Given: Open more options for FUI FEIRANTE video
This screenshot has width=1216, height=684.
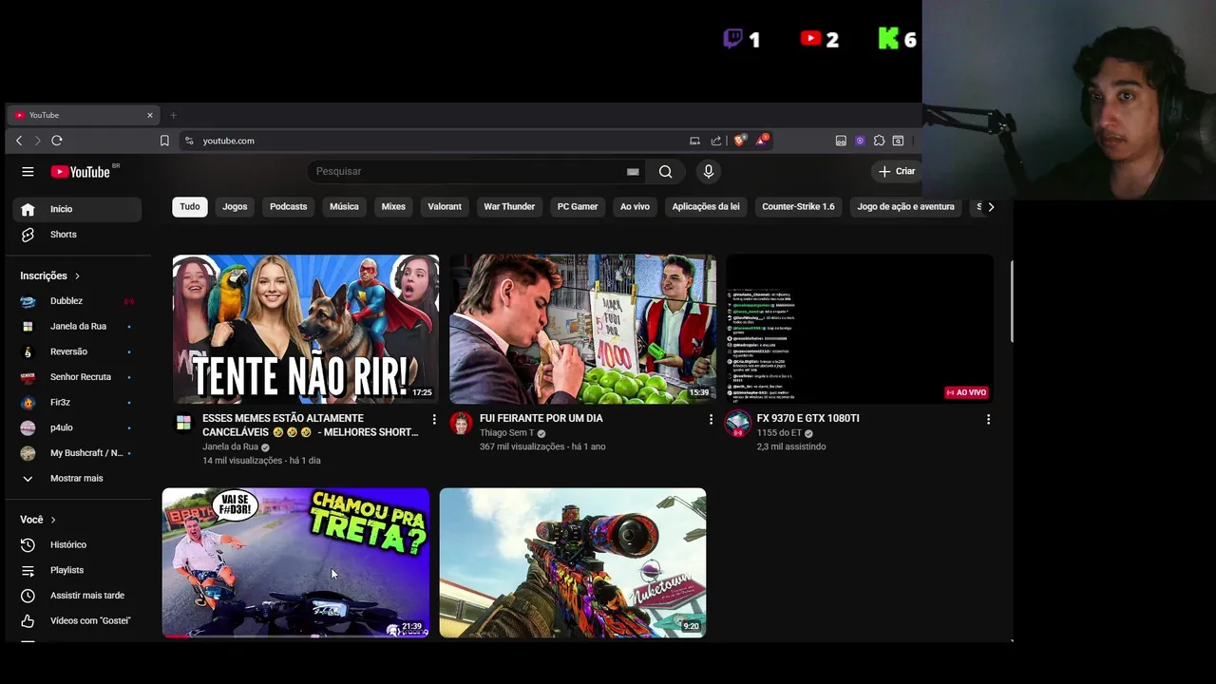Looking at the screenshot, I should pos(711,419).
